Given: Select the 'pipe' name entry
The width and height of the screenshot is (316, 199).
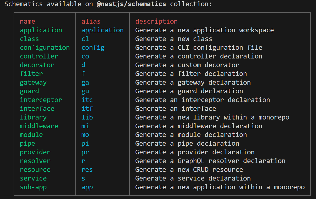Looking at the screenshot, I should coord(27,144).
